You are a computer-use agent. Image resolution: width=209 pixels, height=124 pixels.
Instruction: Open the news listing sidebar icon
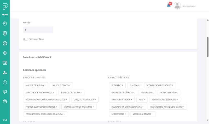tap(5, 63)
